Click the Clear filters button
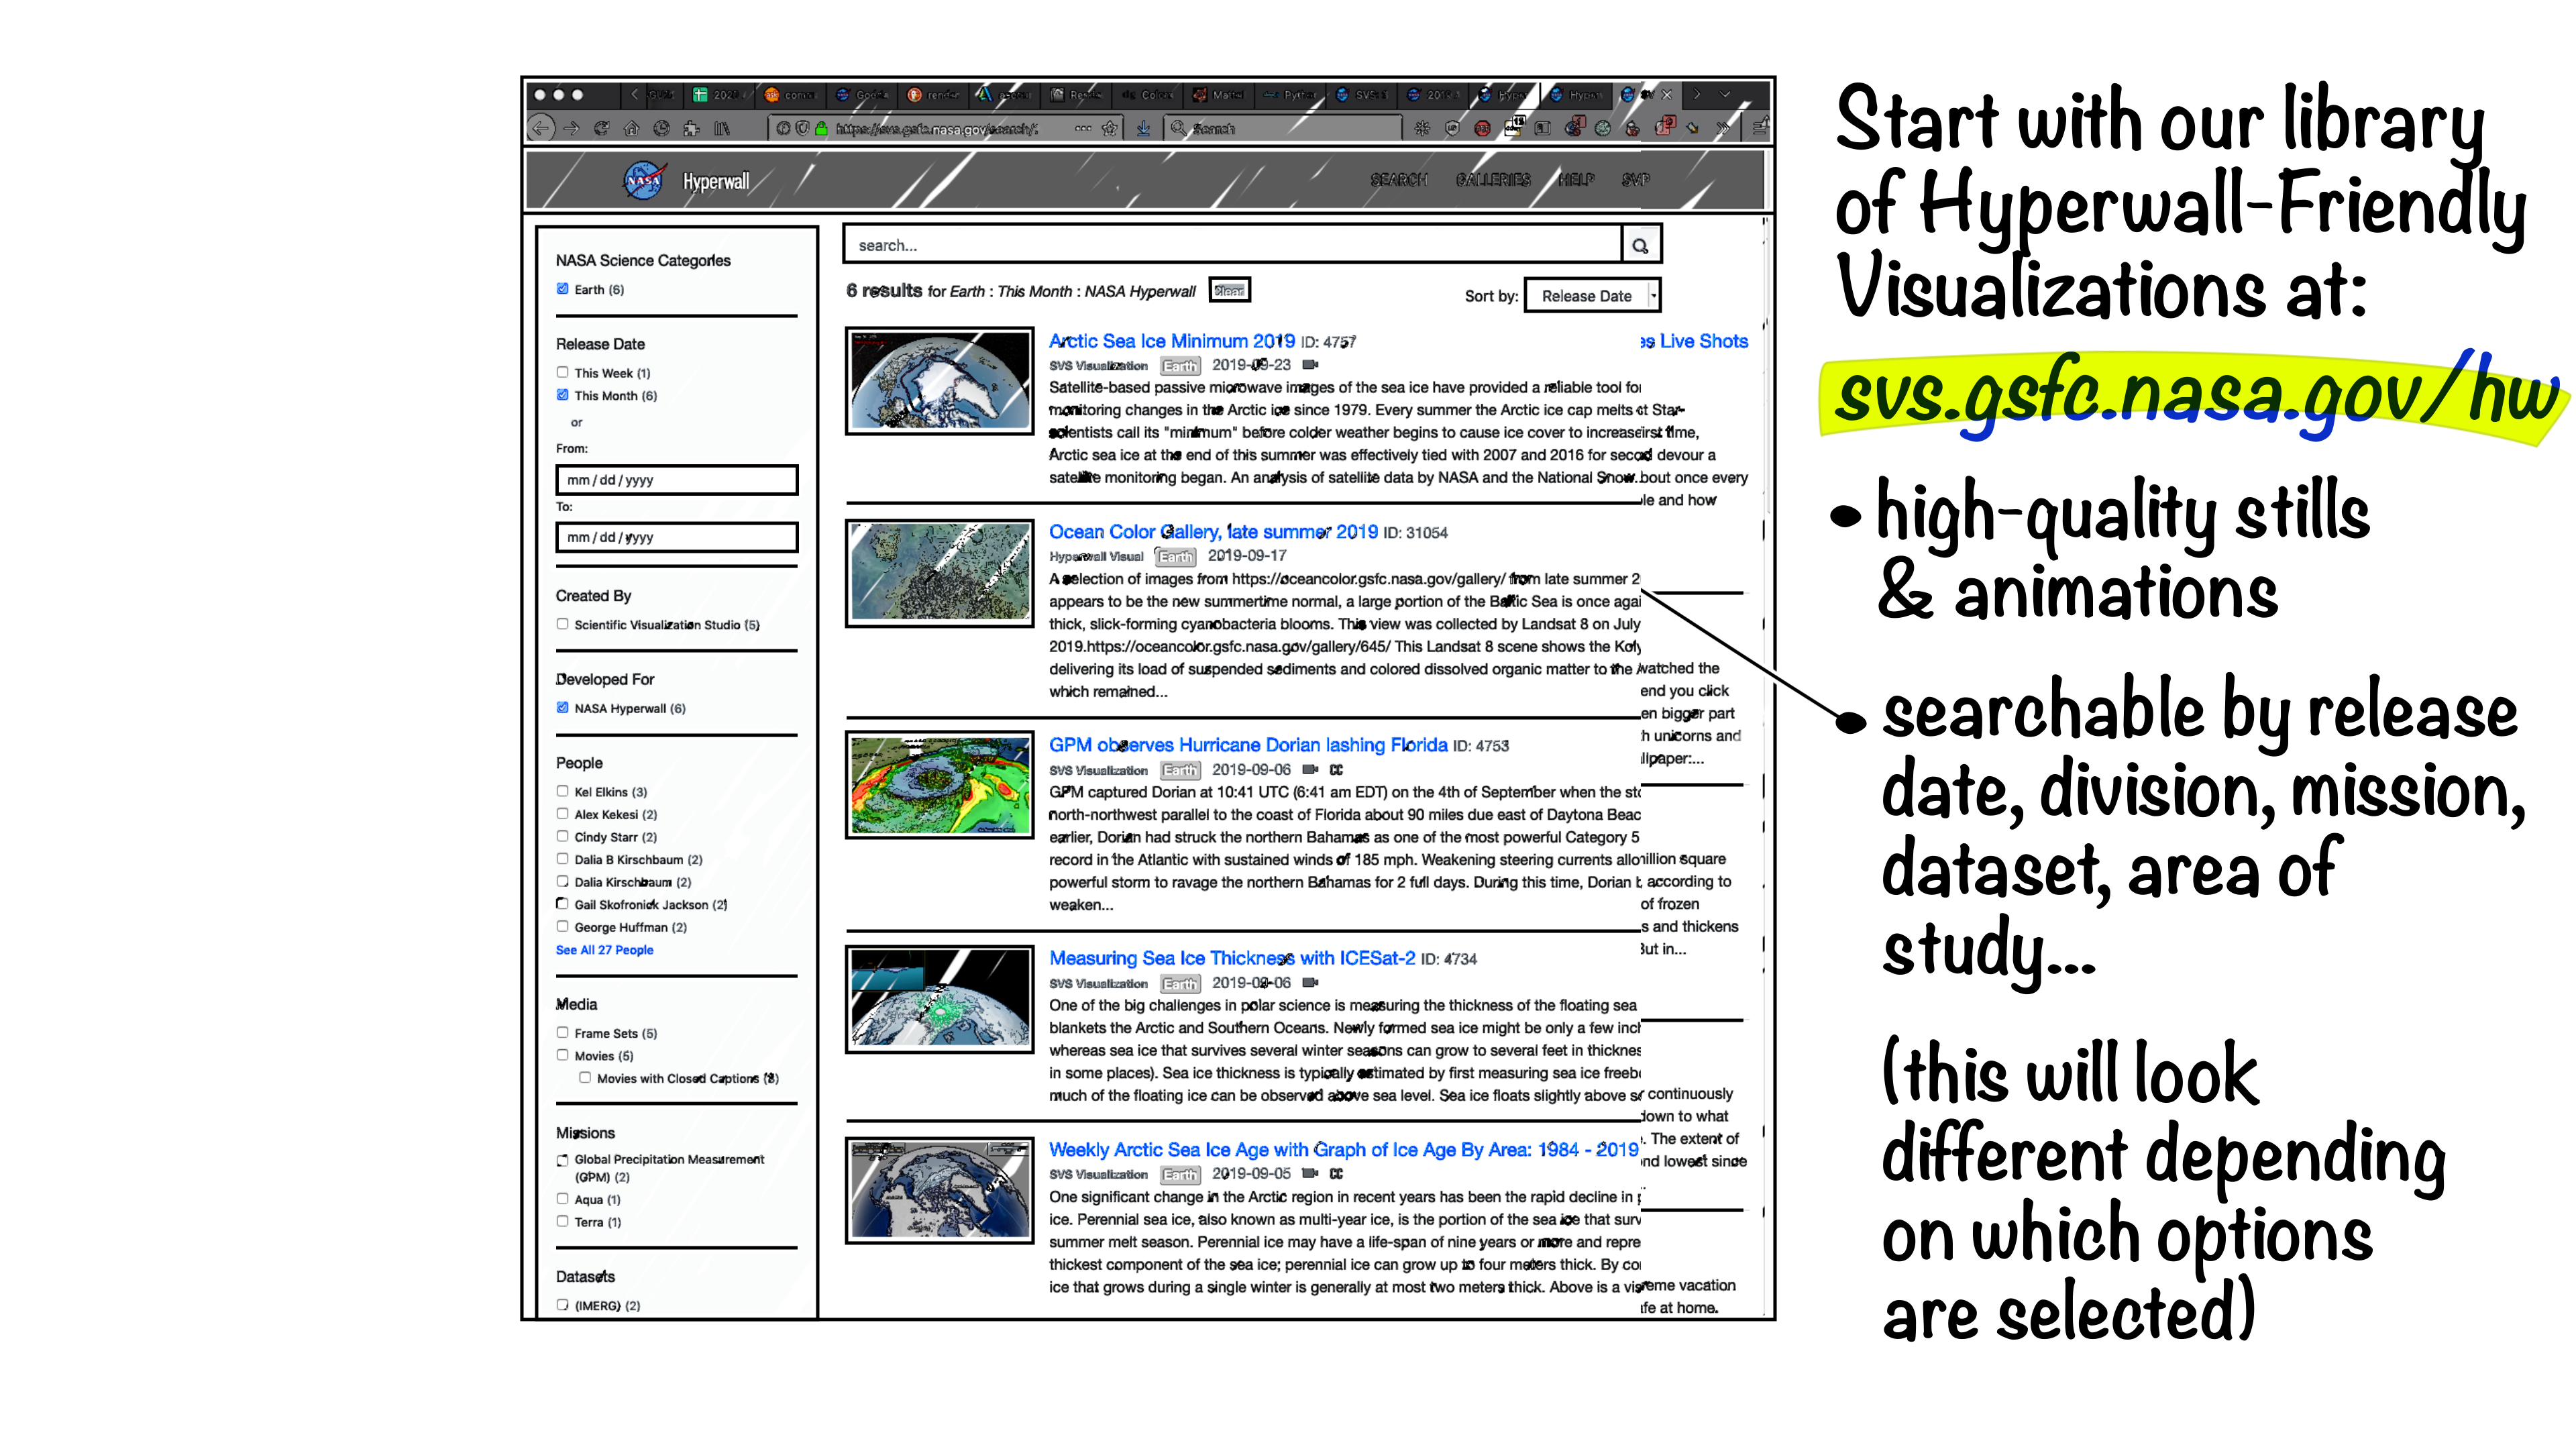The width and height of the screenshot is (2576, 1449). coord(1229,290)
